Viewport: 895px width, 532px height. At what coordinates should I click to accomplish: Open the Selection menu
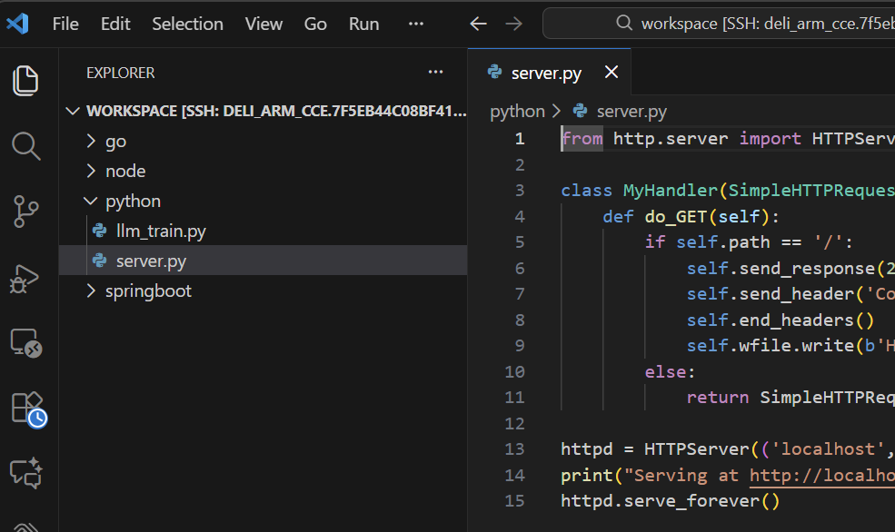point(187,24)
